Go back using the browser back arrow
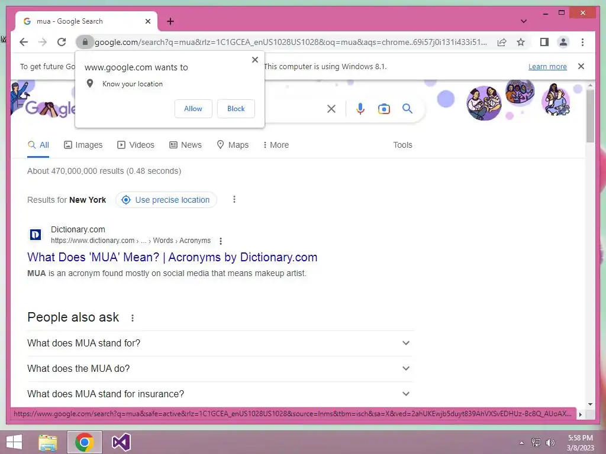This screenshot has width=606, height=454. pyautogui.click(x=24, y=42)
